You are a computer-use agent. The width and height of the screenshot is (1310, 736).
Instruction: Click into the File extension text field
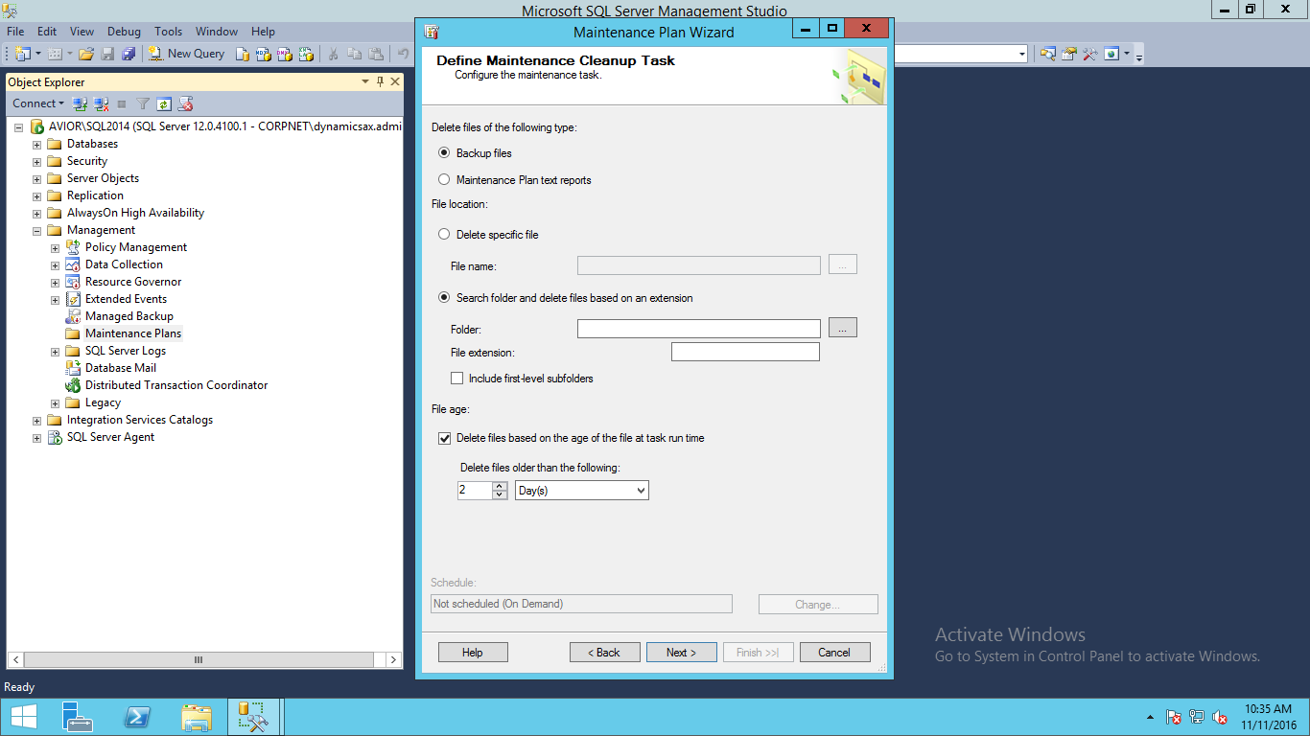coord(745,353)
